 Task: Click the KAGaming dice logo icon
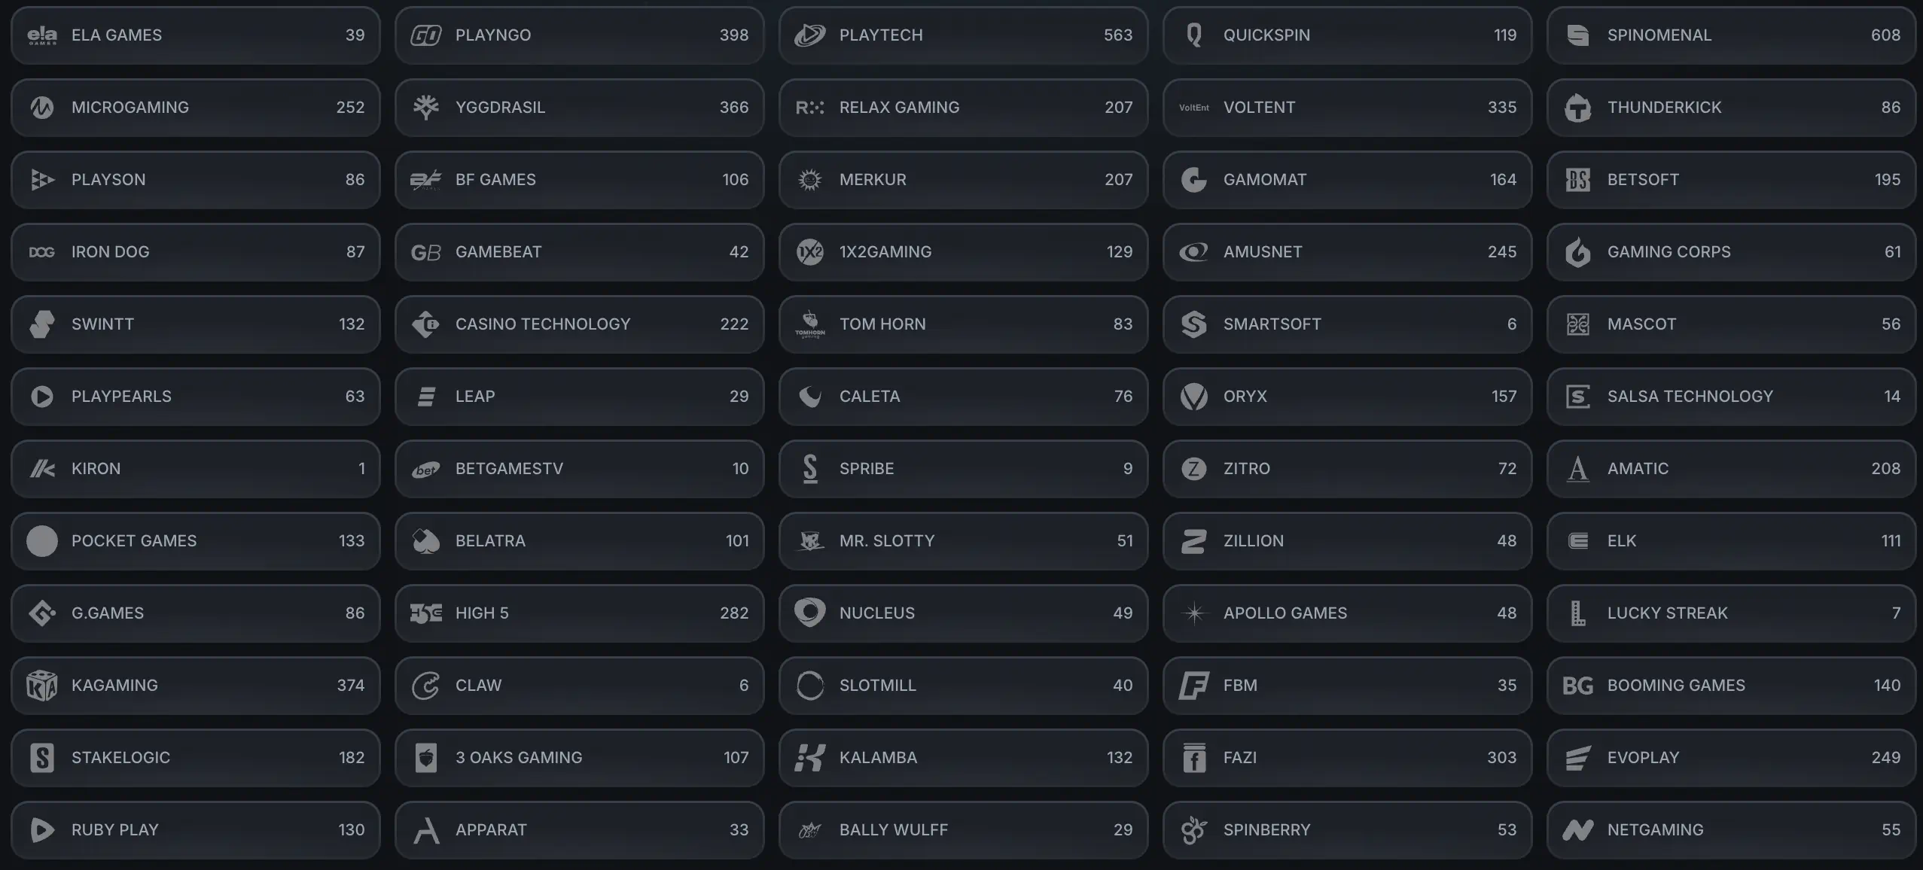[x=41, y=686]
